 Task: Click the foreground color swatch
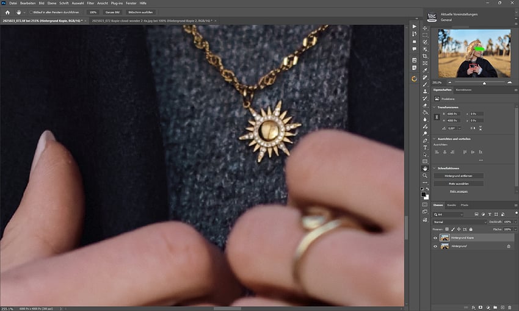coord(424,195)
